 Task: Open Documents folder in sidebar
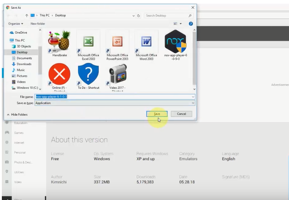click(x=22, y=58)
